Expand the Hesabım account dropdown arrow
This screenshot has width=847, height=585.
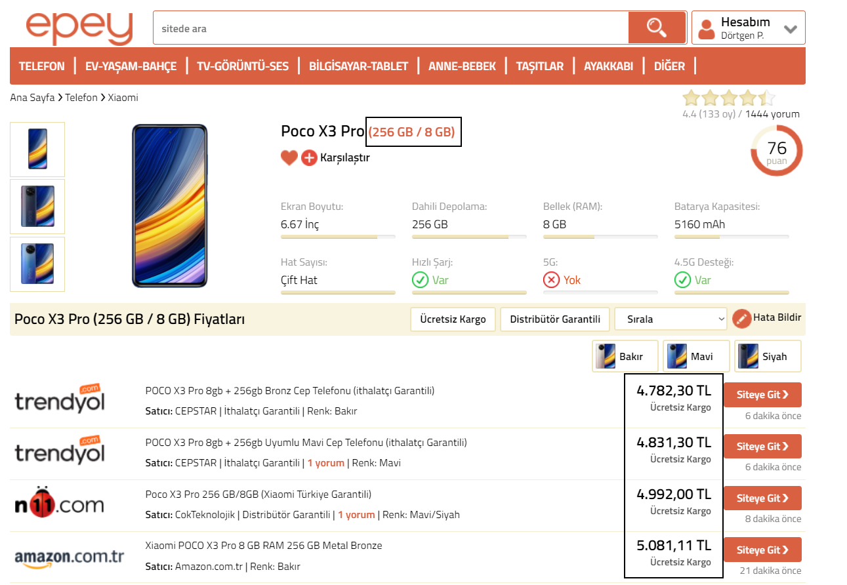click(791, 30)
